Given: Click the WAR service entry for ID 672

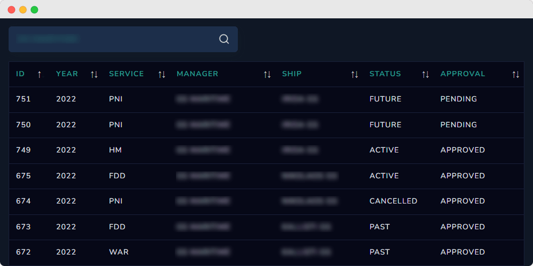Looking at the screenshot, I should tap(118, 252).
